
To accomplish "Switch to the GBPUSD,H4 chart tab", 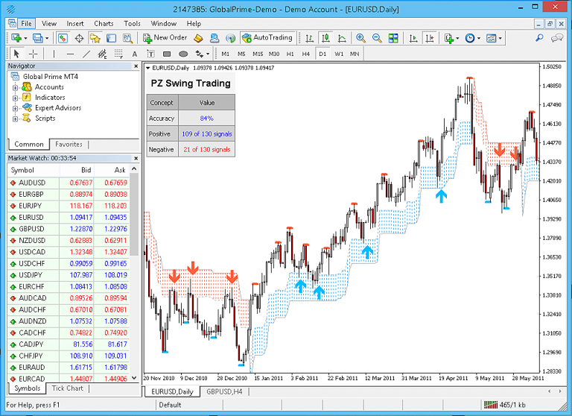I will 225,391.
